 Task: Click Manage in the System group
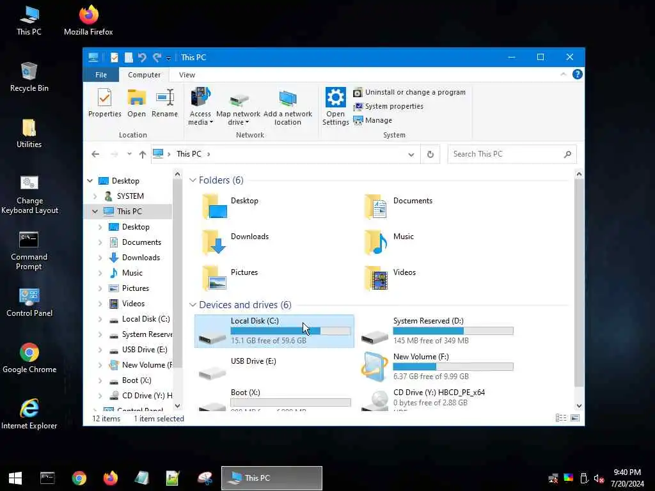(373, 120)
